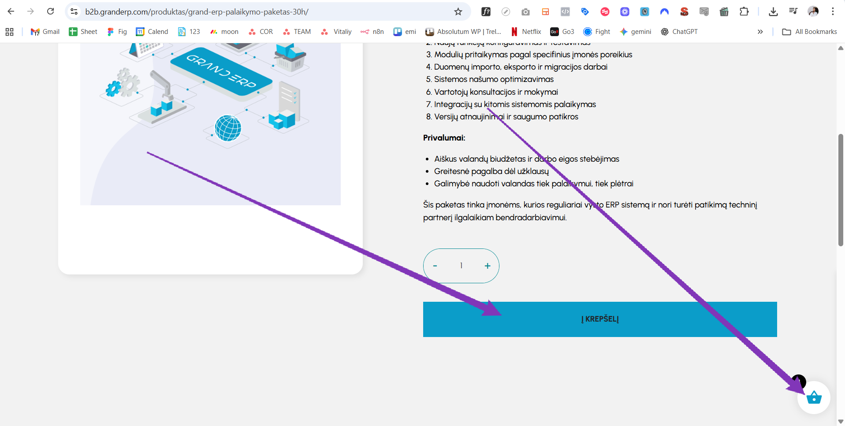
Task: Open the floating shopping basket icon
Action: click(x=814, y=398)
